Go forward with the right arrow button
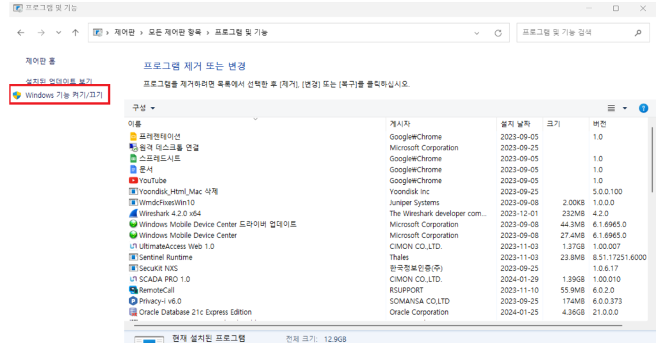This screenshot has width=656, height=343. coord(40,33)
